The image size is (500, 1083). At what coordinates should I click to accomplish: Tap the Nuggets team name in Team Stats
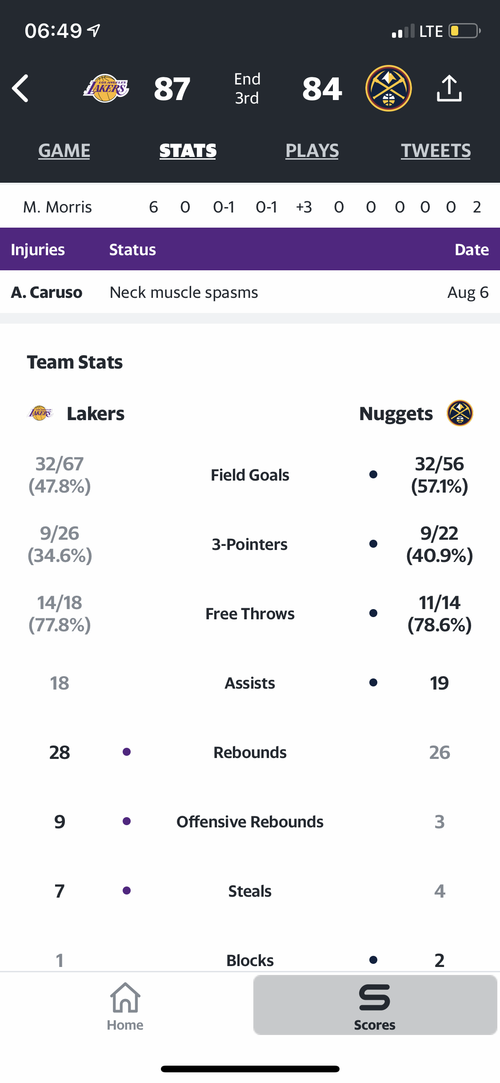pos(396,414)
